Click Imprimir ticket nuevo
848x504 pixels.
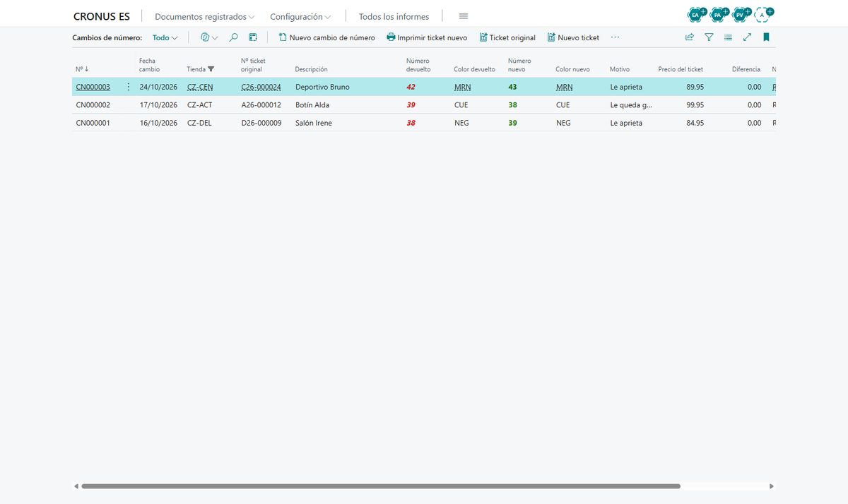(x=427, y=37)
